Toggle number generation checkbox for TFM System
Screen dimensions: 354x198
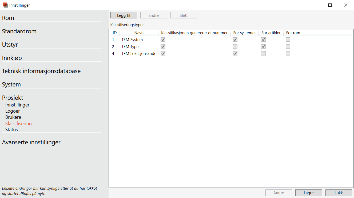coord(163,39)
